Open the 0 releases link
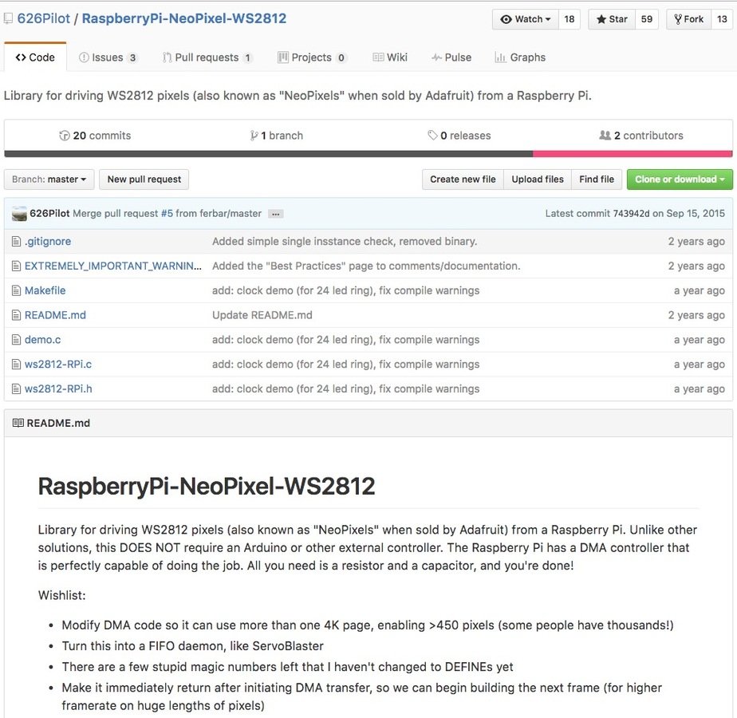The height and width of the screenshot is (718, 737). (459, 136)
